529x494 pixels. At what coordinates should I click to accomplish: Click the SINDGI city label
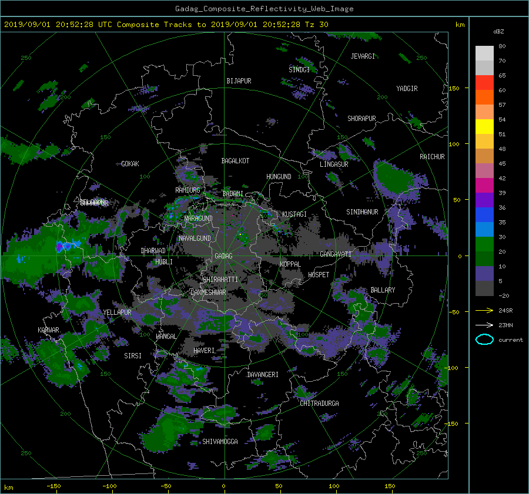pos(299,70)
